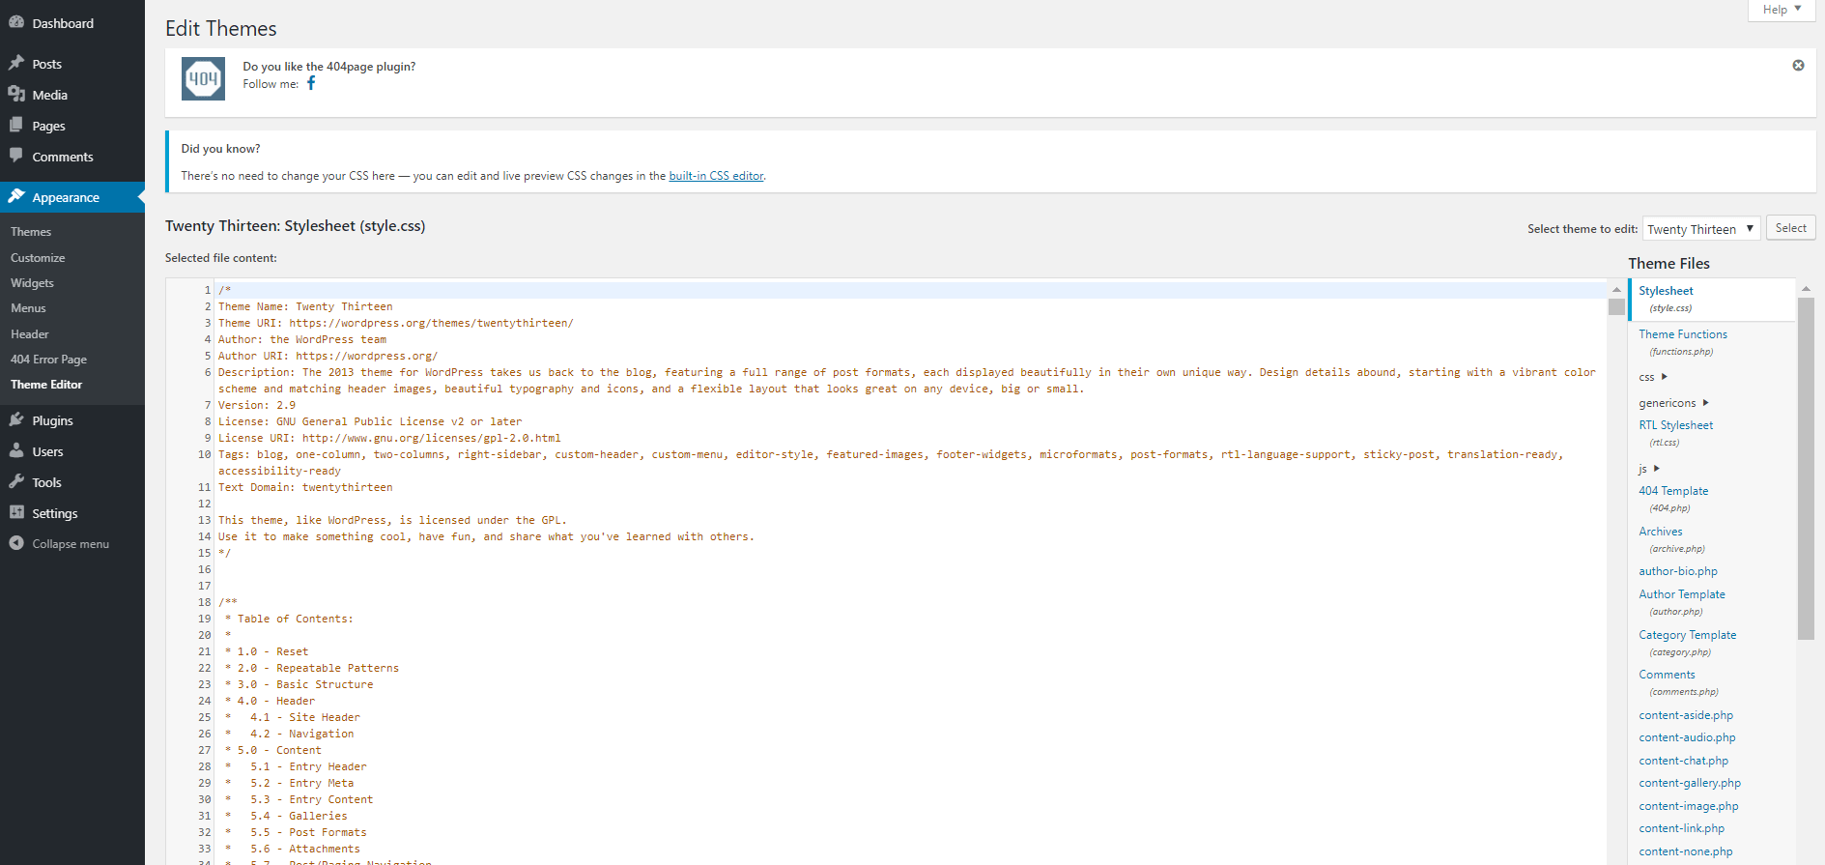Open the content-image.php file
The height and width of the screenshot is (865, 1825).
tap(1689, 806)
